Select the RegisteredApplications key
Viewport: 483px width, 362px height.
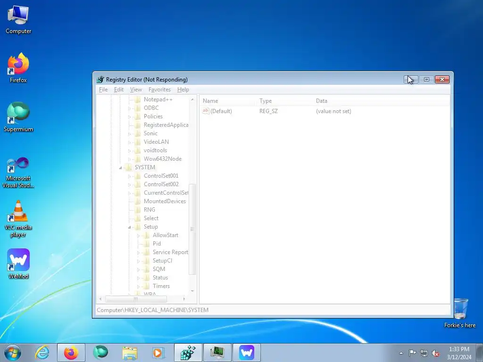click(166, 125)
